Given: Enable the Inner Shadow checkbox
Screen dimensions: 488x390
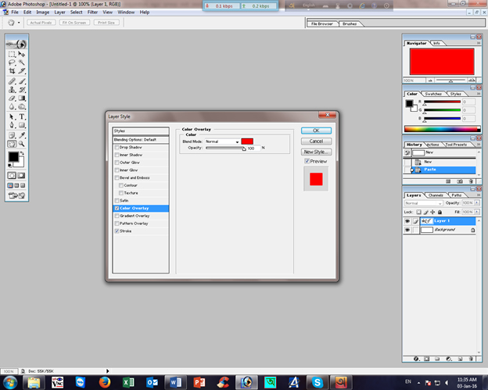Looking at the screenshot, I should pos(117,155).
